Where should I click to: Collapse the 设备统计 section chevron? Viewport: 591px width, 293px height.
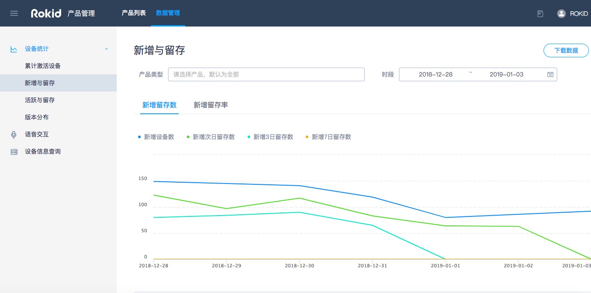pyautogui.click(x=106, y=49)
